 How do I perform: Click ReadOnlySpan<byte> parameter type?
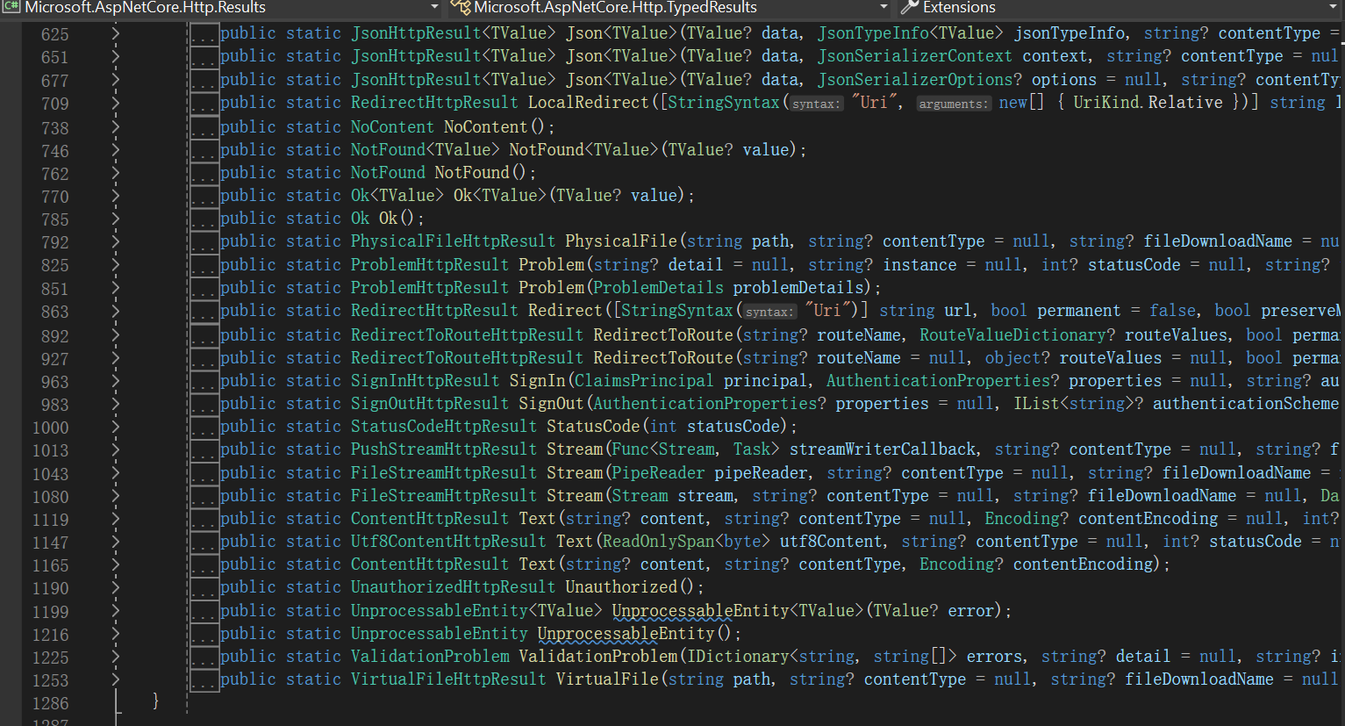tap(686, 542)
